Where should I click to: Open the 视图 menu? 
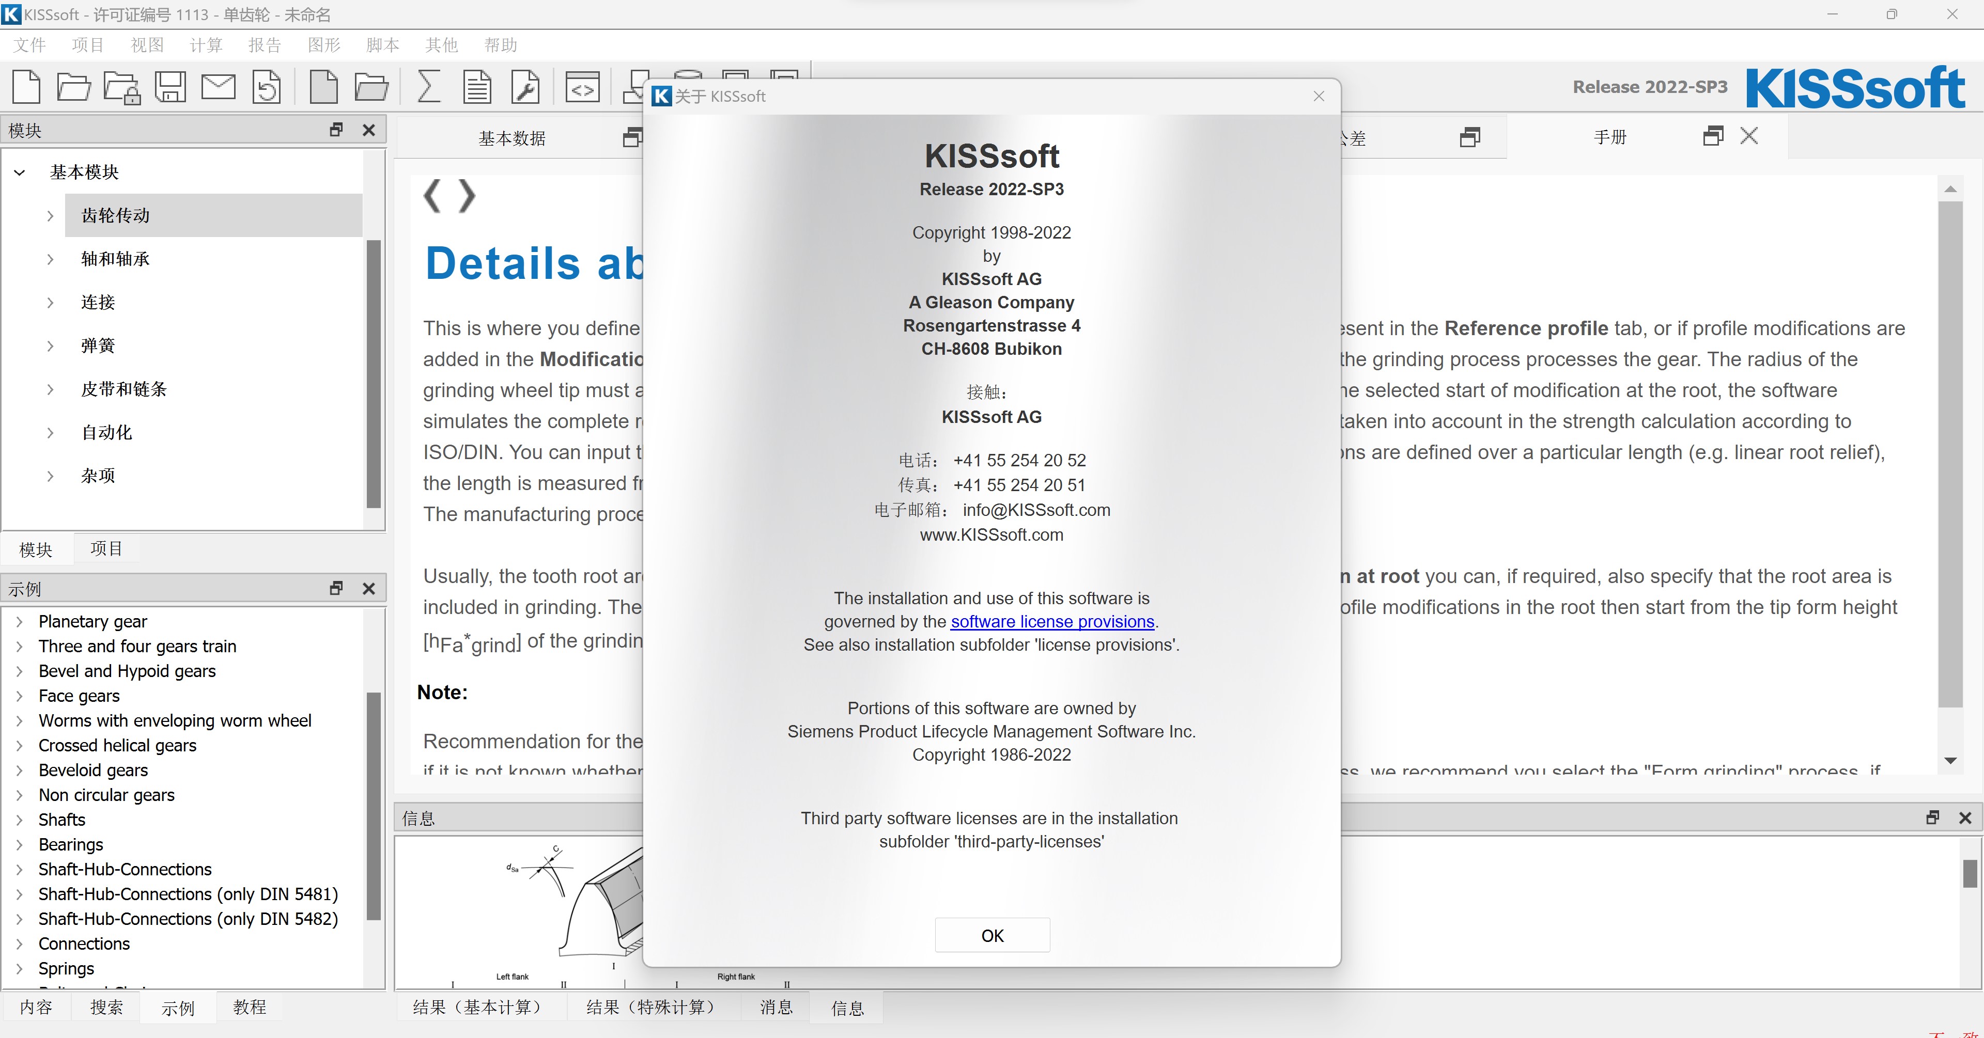tap(147, 44)
